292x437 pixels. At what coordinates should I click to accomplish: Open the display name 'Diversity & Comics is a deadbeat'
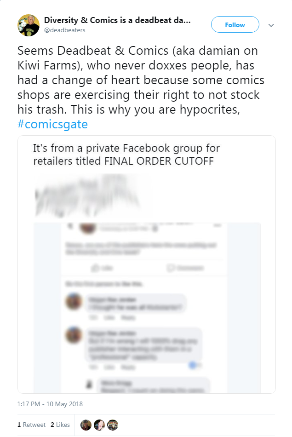(x=117, y=20)
